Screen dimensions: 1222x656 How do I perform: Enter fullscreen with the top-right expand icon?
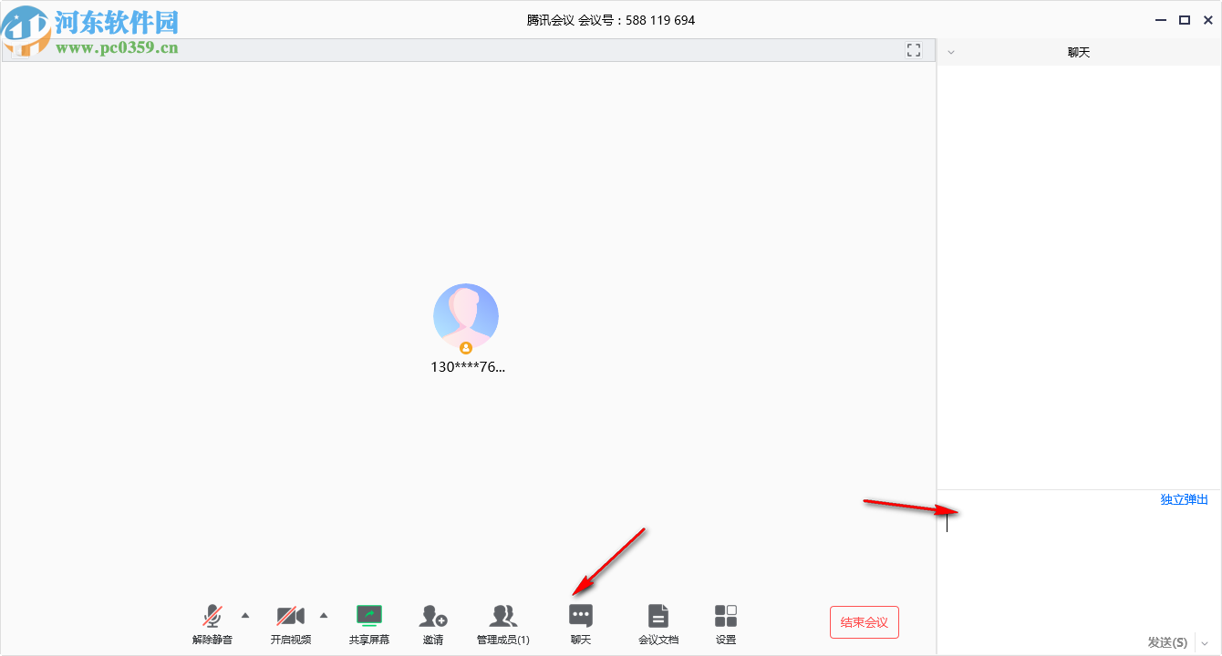click(914, 50)
